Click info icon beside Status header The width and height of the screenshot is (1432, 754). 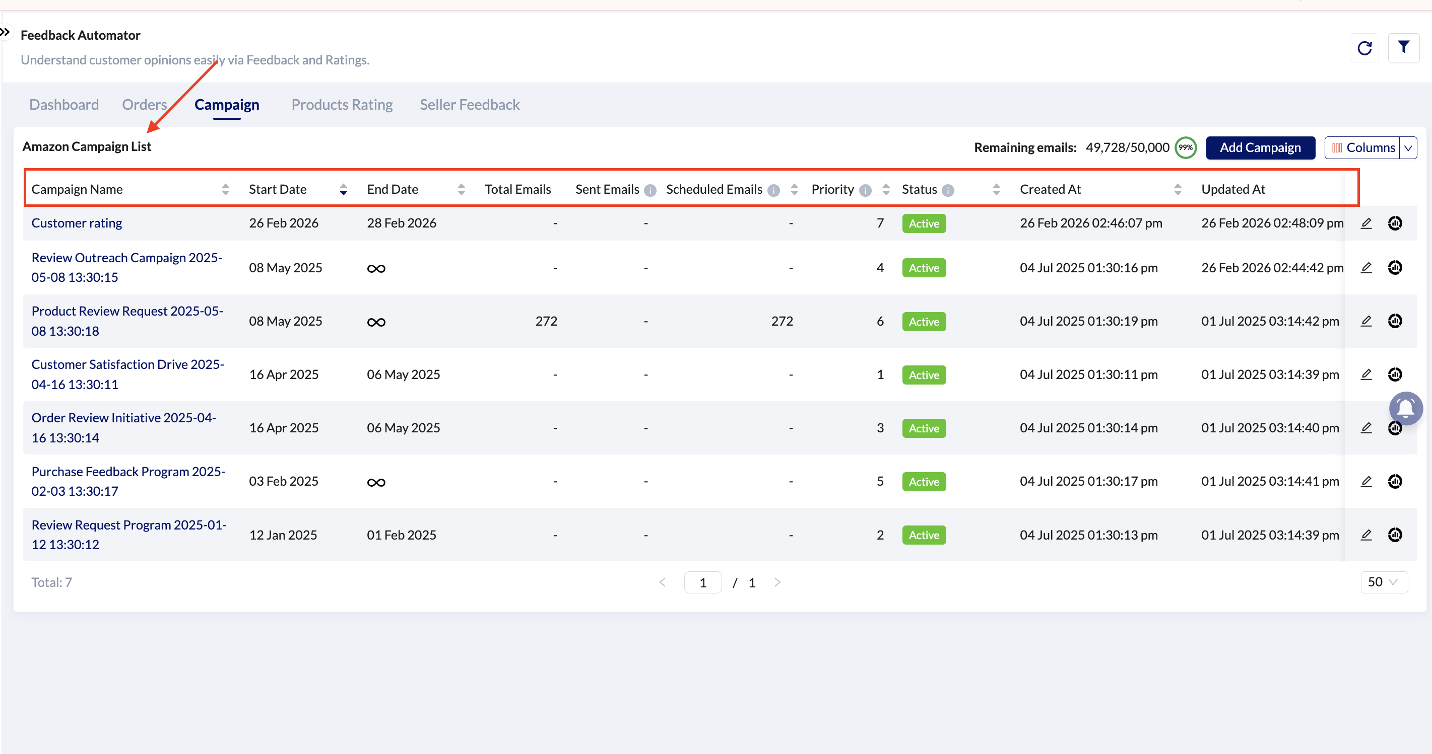(948, 190)
